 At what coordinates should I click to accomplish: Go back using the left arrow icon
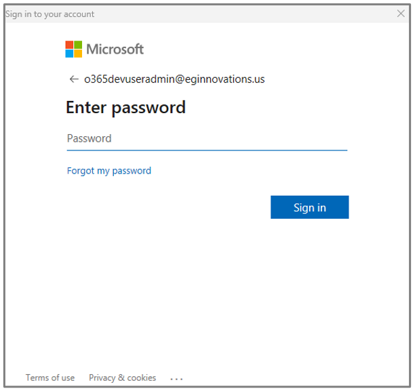[74, 79]
